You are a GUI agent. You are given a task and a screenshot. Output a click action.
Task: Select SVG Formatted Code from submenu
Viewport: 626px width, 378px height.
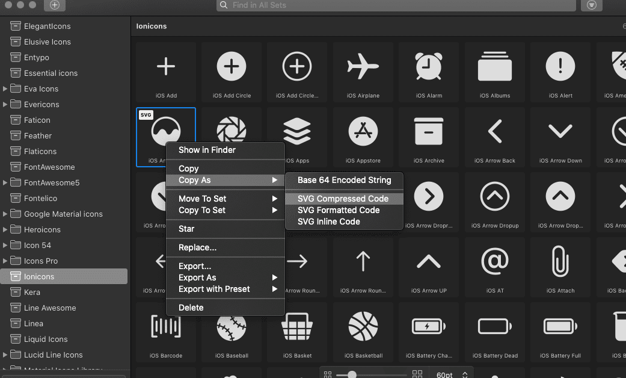click(344, 210)
